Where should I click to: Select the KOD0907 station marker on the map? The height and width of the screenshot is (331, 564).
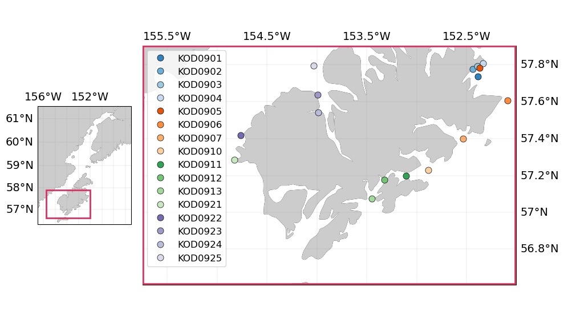coord(463,139)
